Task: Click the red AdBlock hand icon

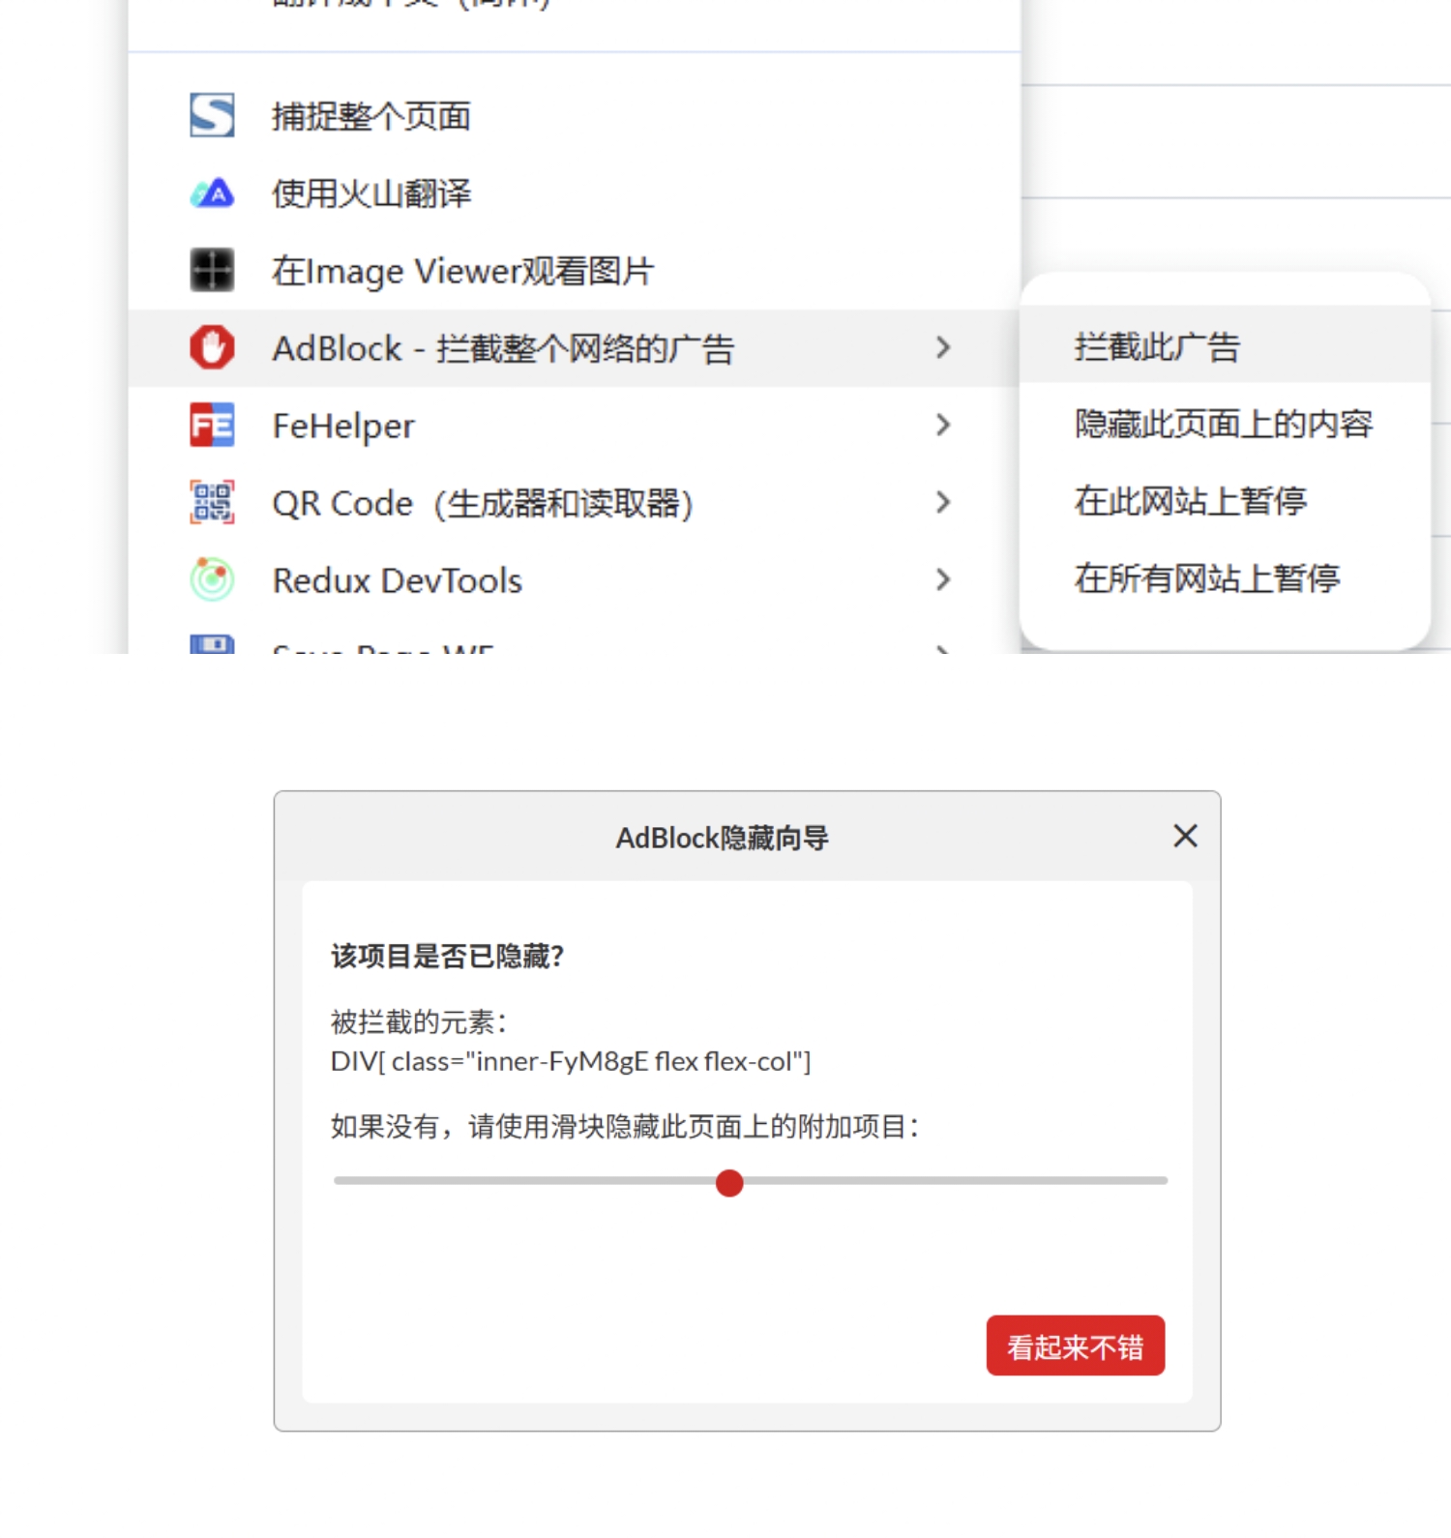Action: (212, 347)
